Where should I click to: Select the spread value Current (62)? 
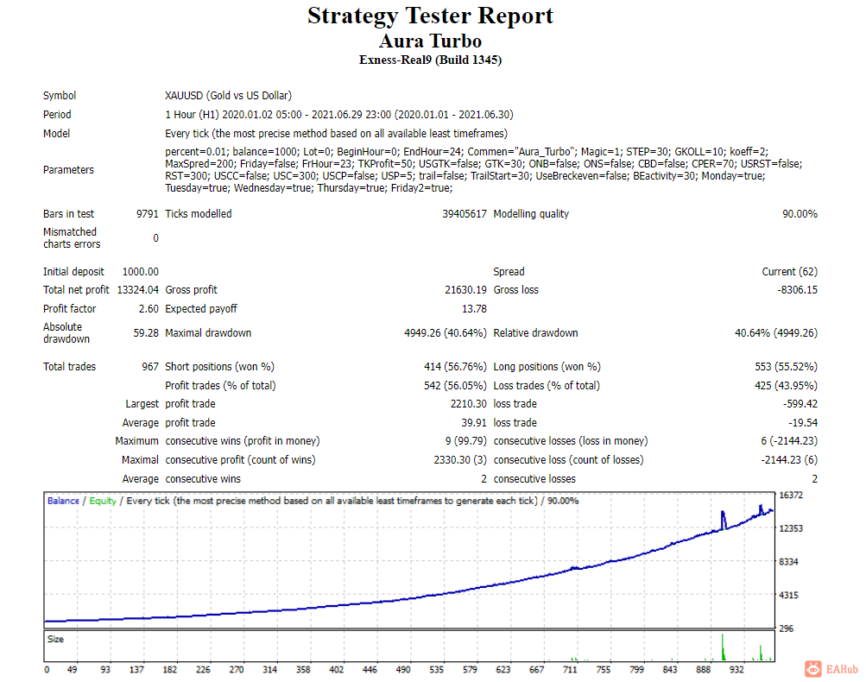point(790,272)
